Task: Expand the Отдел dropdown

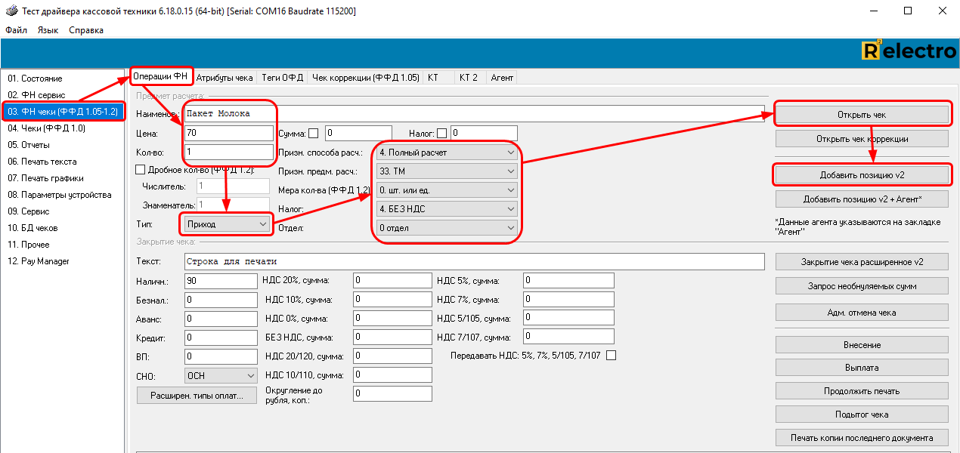Action: point(446,227)
